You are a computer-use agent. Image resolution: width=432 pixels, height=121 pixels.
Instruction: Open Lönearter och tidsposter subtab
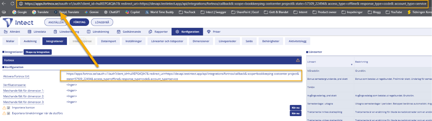click(167, 41)
